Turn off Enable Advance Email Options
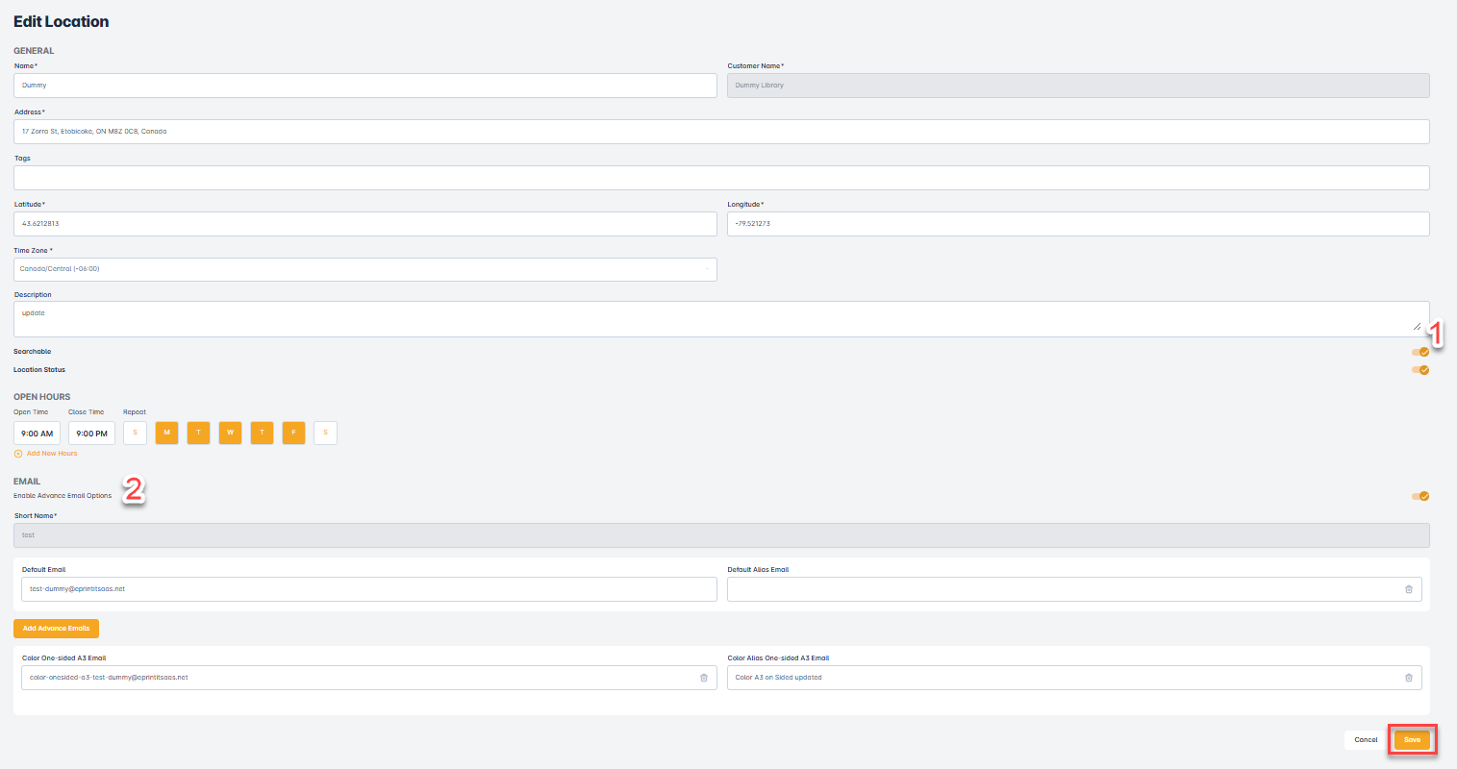This screenshot has width=1457, height=769. tap(1419, 496)
